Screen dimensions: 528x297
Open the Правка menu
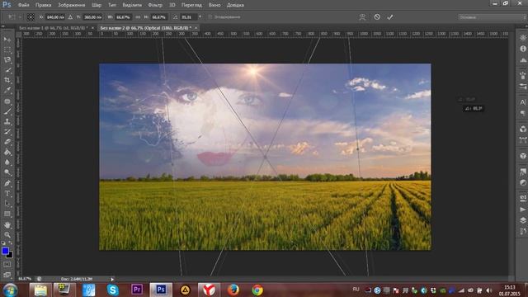(44, 5)
